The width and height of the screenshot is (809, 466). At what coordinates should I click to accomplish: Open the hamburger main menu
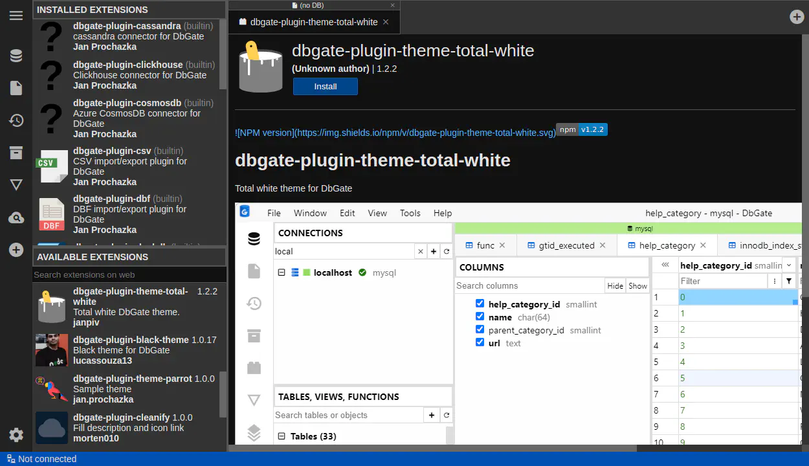click(16, 16)
